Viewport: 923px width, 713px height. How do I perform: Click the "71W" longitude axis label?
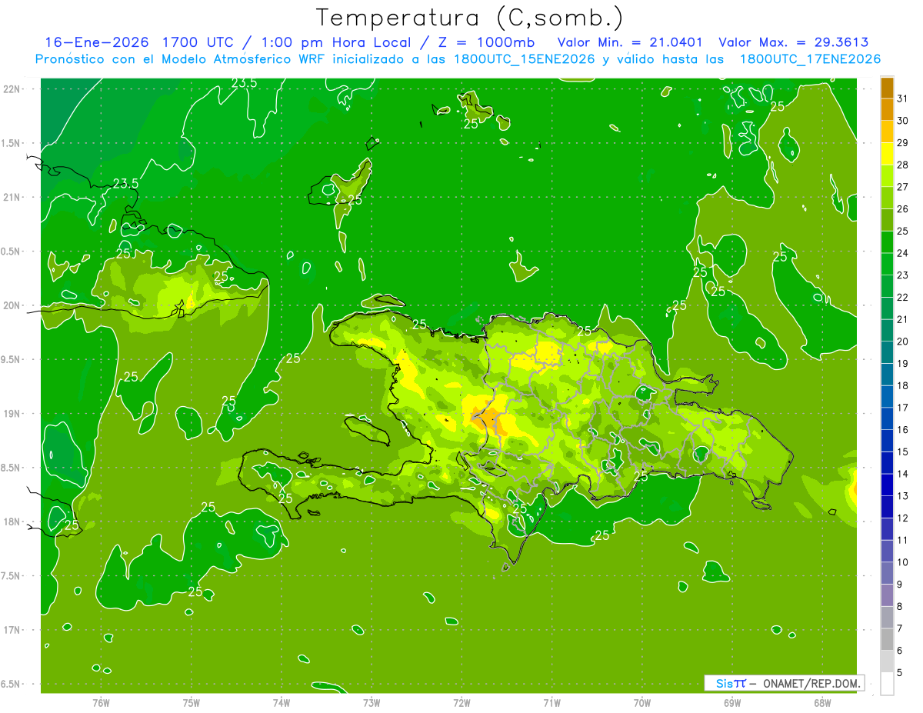click(551, 703)
